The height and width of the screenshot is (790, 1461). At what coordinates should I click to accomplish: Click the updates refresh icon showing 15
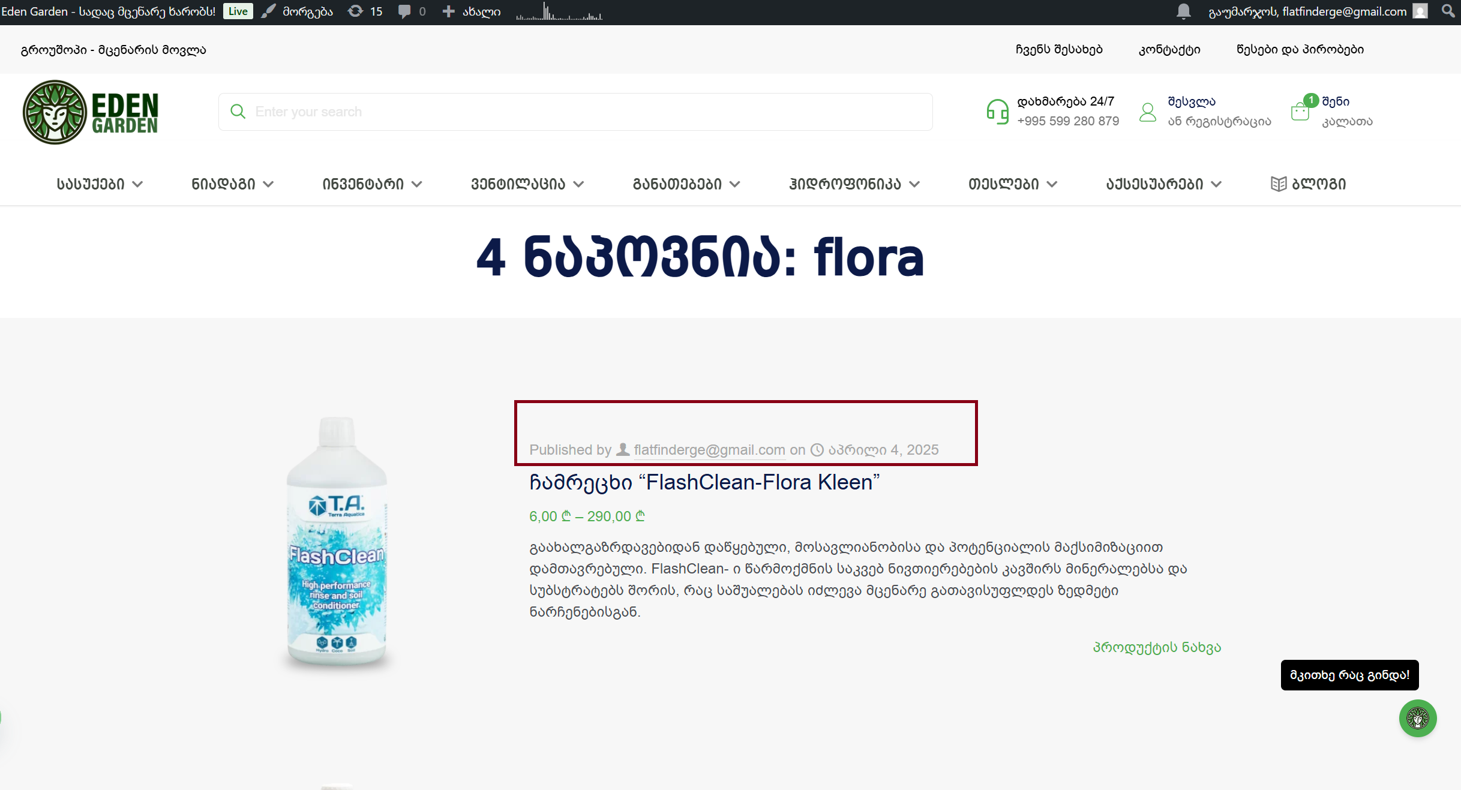pyautogui.click(x=355, y=11)
